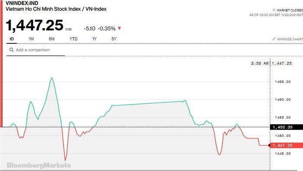Click the 1,447.25 crosshair value at chart top
This screenshot has height=171, width=303.
click(x=282, y=63)
